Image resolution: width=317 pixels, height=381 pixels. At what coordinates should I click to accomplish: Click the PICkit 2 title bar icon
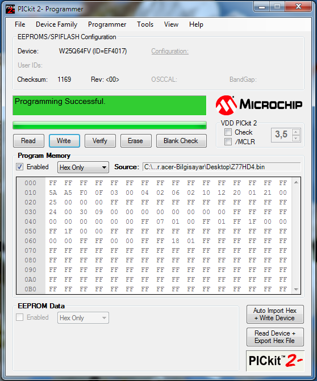(10, 9)
